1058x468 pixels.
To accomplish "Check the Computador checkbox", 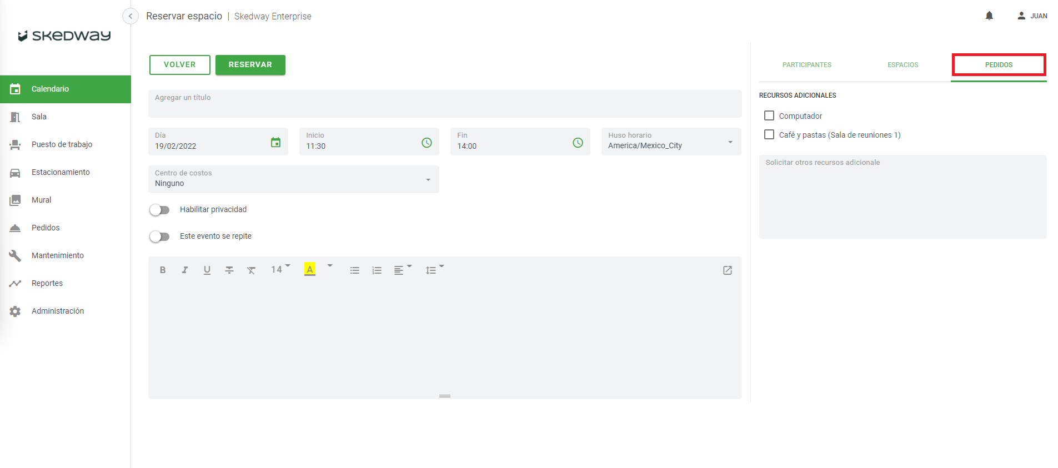I will click(x=769, y=115).
